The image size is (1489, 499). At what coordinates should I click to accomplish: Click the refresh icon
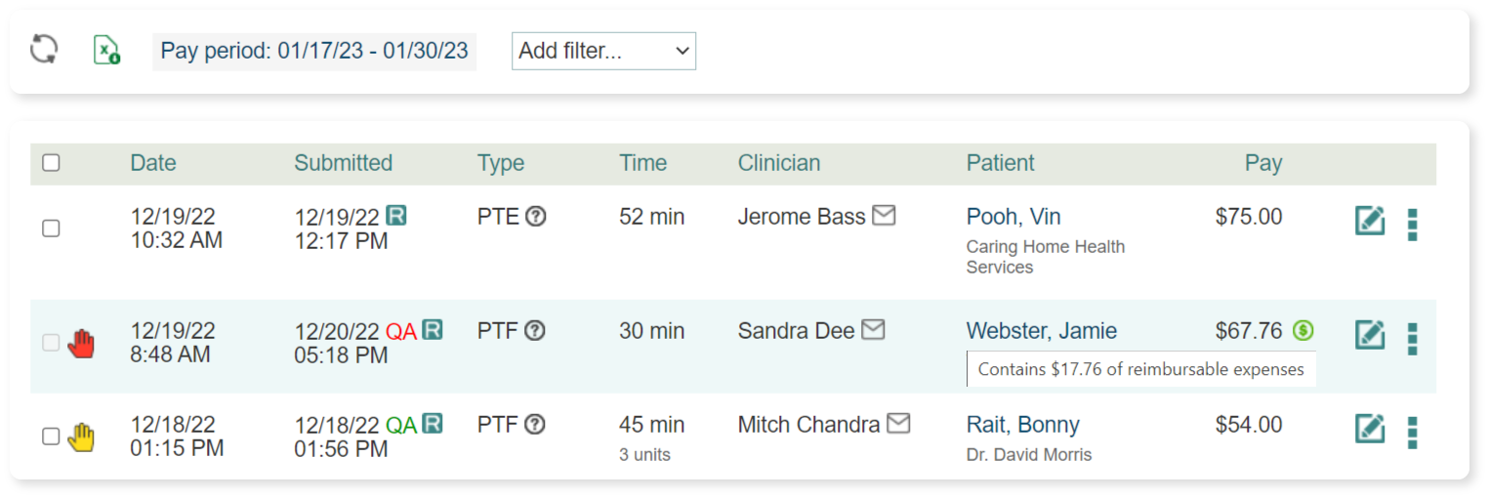click(x=44, y=50)
